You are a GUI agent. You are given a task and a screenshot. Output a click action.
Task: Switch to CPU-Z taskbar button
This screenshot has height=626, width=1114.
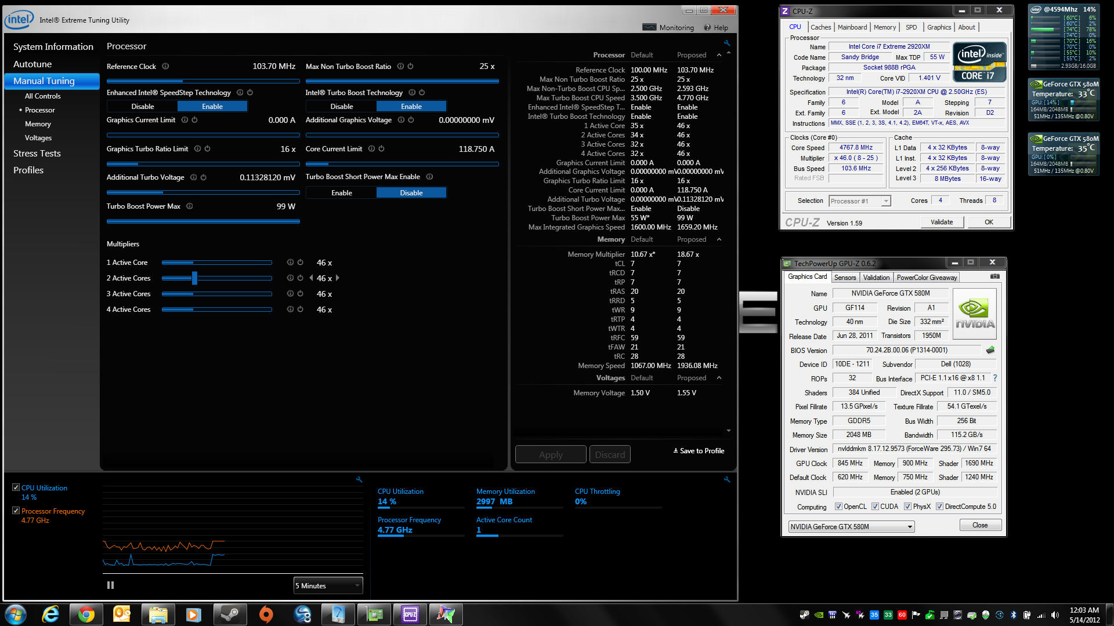tap(410, 614)
